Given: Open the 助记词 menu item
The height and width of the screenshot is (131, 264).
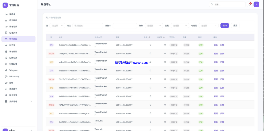Looking at the screenshot, I should (18, 45).
